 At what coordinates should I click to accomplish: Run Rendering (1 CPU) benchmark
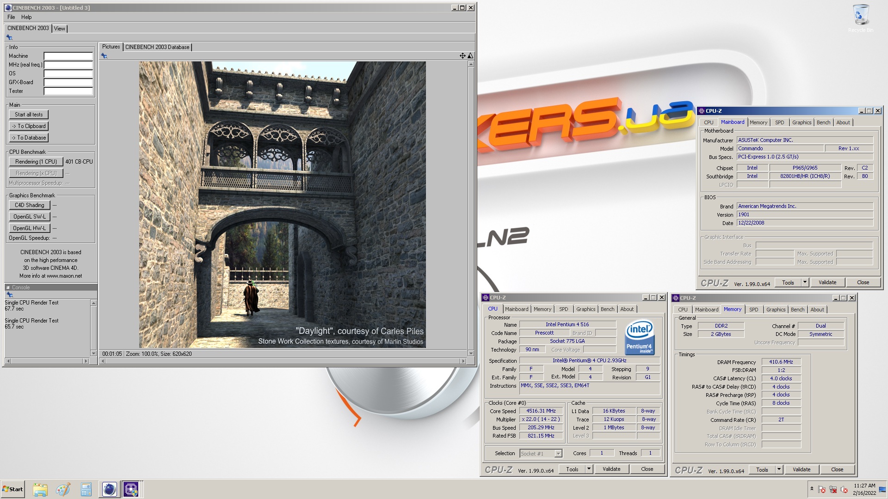36,162
